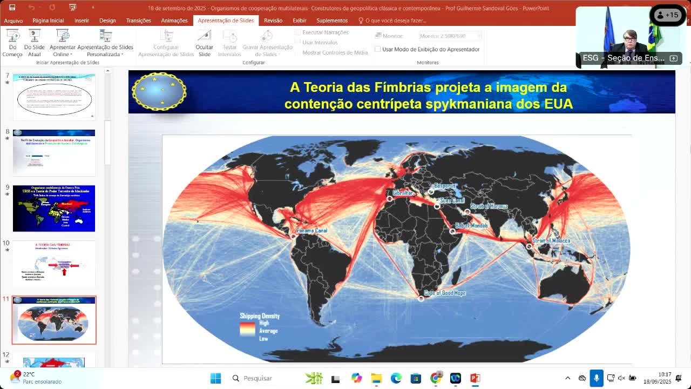Select slide 9 Cold War map thumbnail
This screenshot has width=691, height=389.
pyautogui.click(x=54, y=209)
